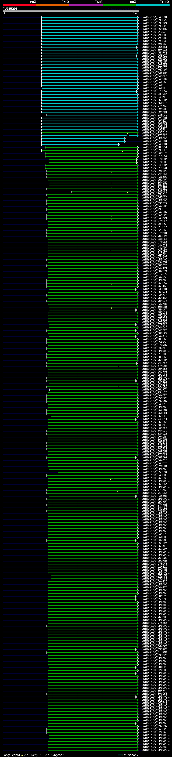This screenshot has height=757, width=172.
Task: Open UniRef100_B9IIC4 hit entry
Action: [x=154, y=44]
